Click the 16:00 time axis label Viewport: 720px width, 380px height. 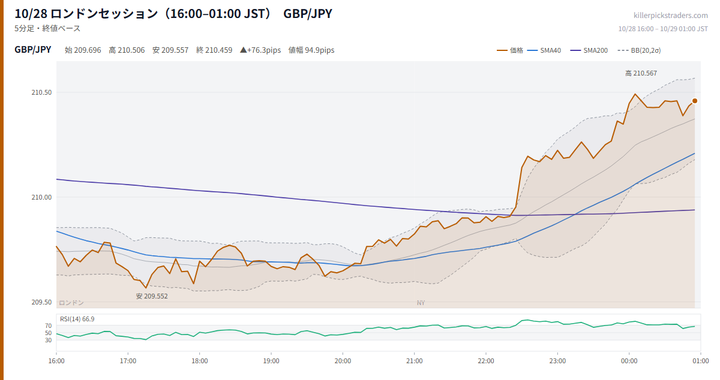point(56,361)
